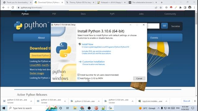Screen dimensions: 198x111
Task: Click the weather widget showing 26°C
Action: coord(147,108)
